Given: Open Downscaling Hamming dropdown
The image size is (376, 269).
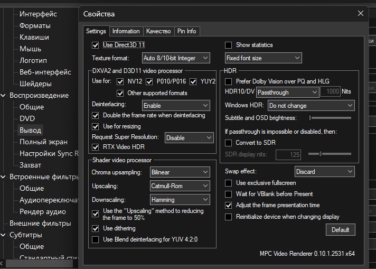Looking at the screenshot, I should 180,200.
